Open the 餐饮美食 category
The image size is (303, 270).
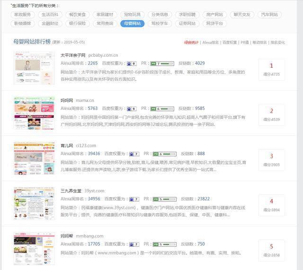click(77, 15)
